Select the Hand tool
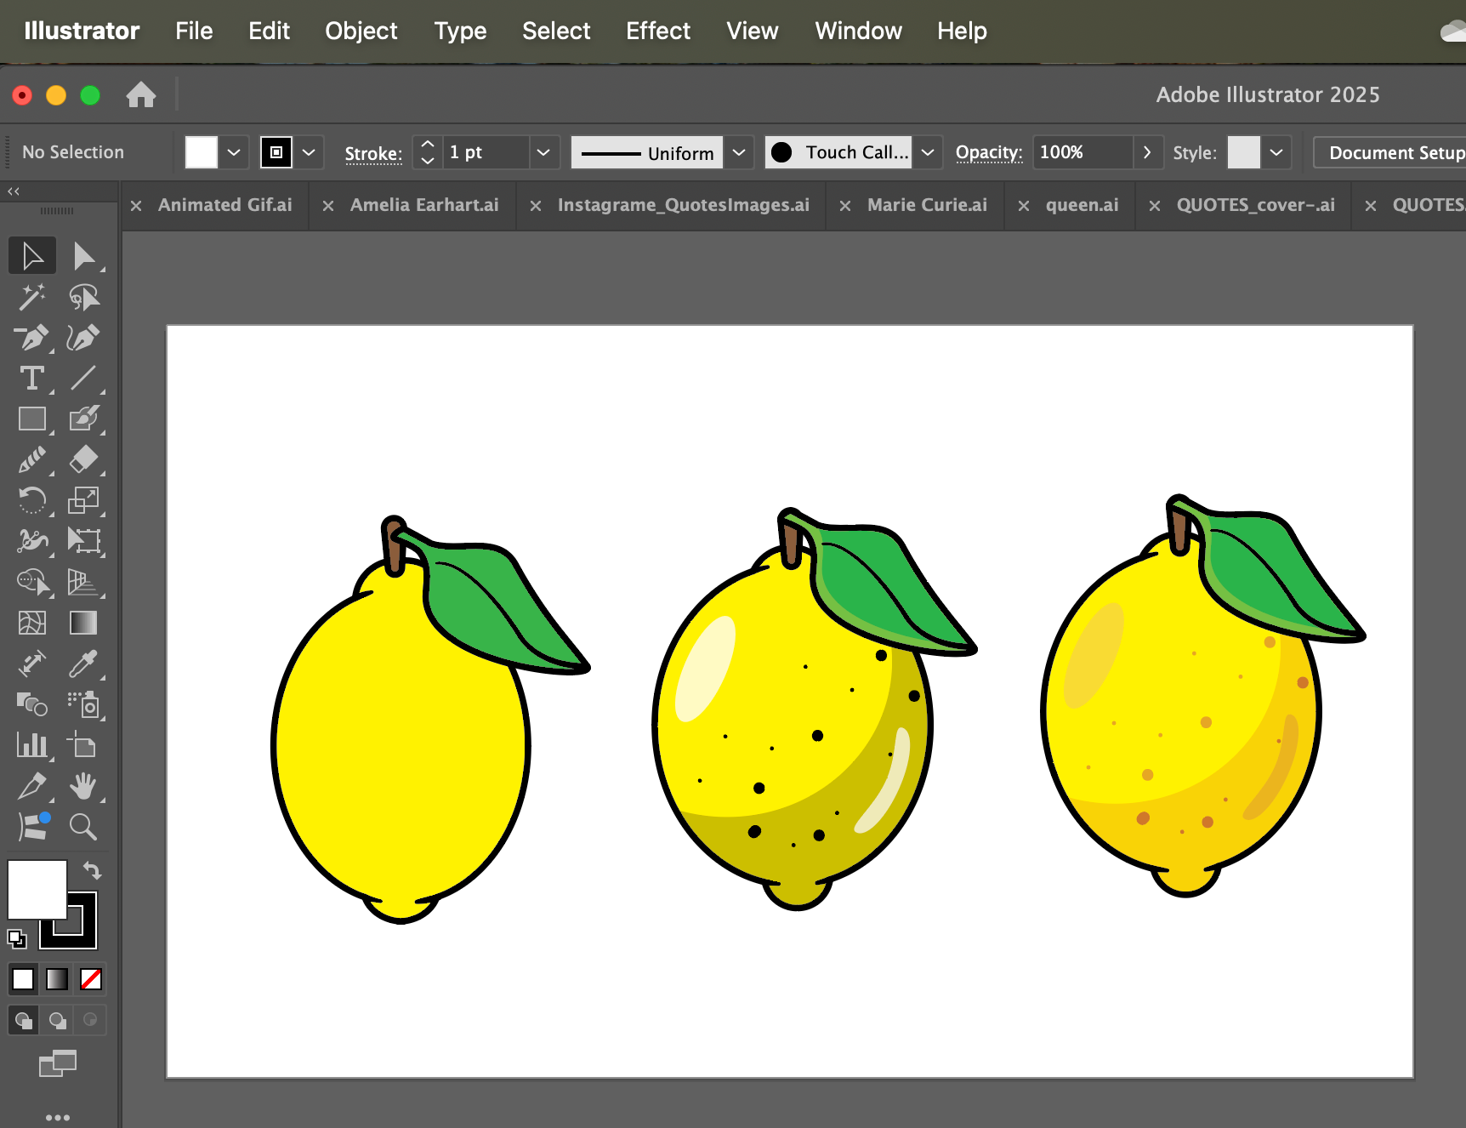Viewport: 1466px width, 1128px height. pyautogui.click(x=83, y=786)
